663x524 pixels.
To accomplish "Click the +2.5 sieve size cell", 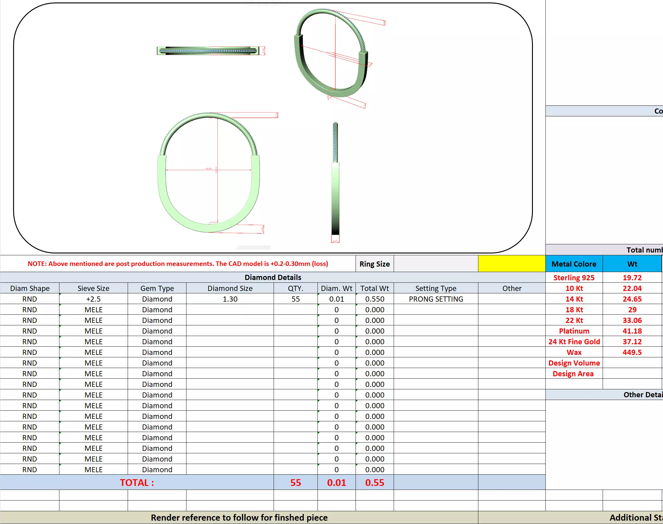I will pos(93,299).
